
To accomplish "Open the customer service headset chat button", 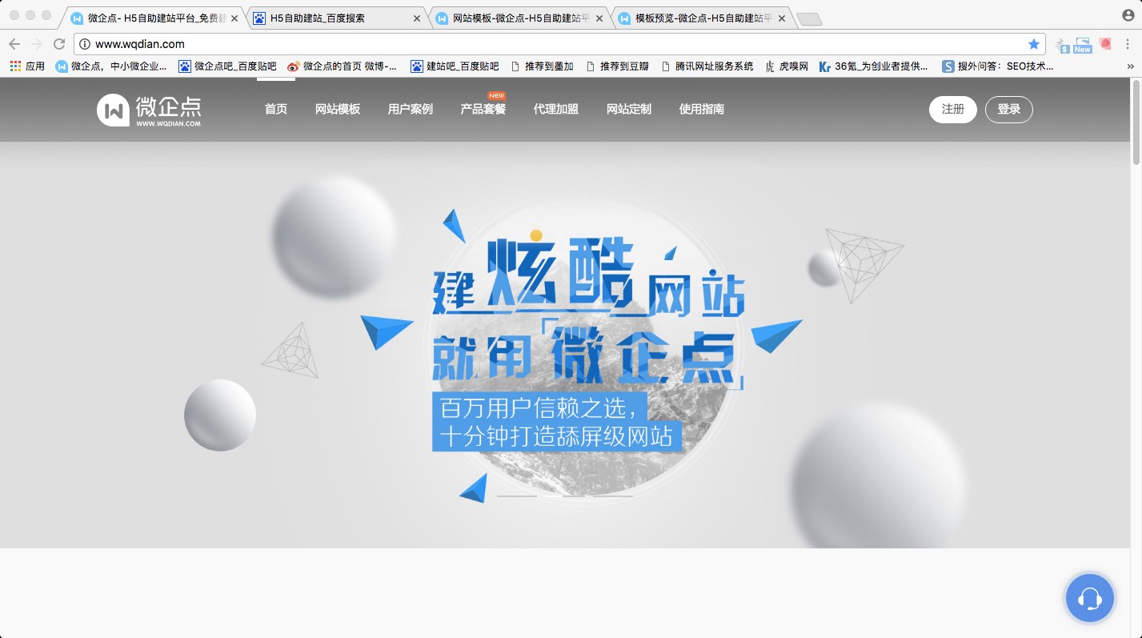I will [1089, 597].
